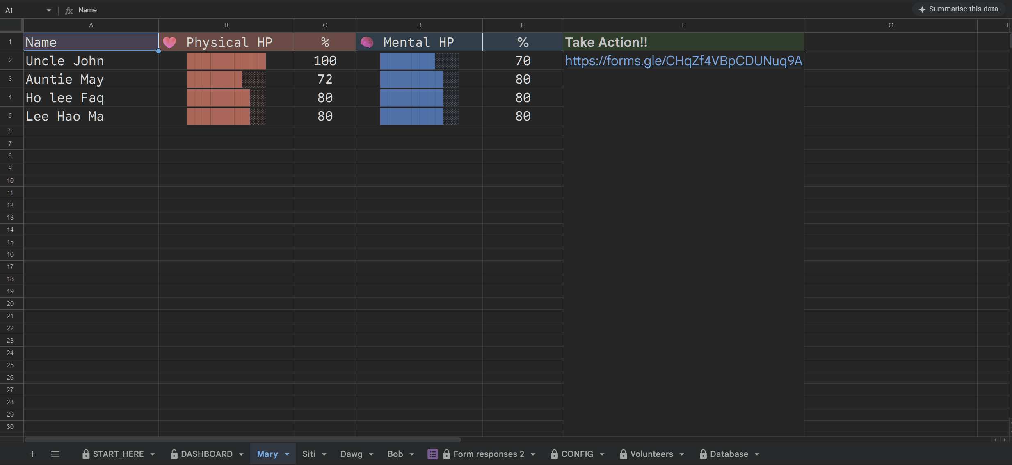
Task: Click the scroll right arrow at bottom
Action: (1005, 440)
